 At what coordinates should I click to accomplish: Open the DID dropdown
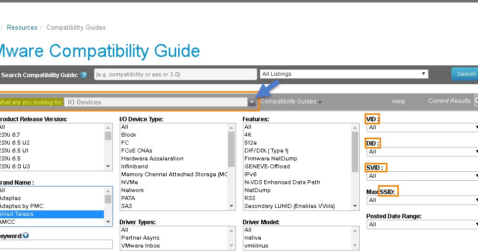pyautogui.click(x=422, y=151)
